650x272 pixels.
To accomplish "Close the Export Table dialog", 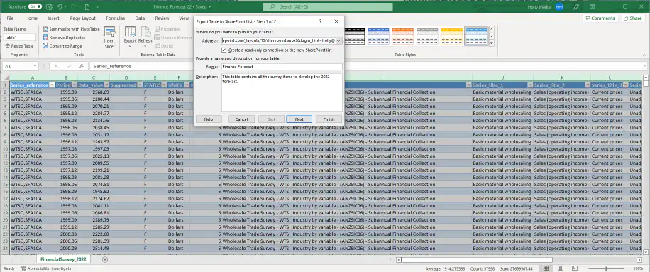I will pyautogui.click(x=336, y=21).
